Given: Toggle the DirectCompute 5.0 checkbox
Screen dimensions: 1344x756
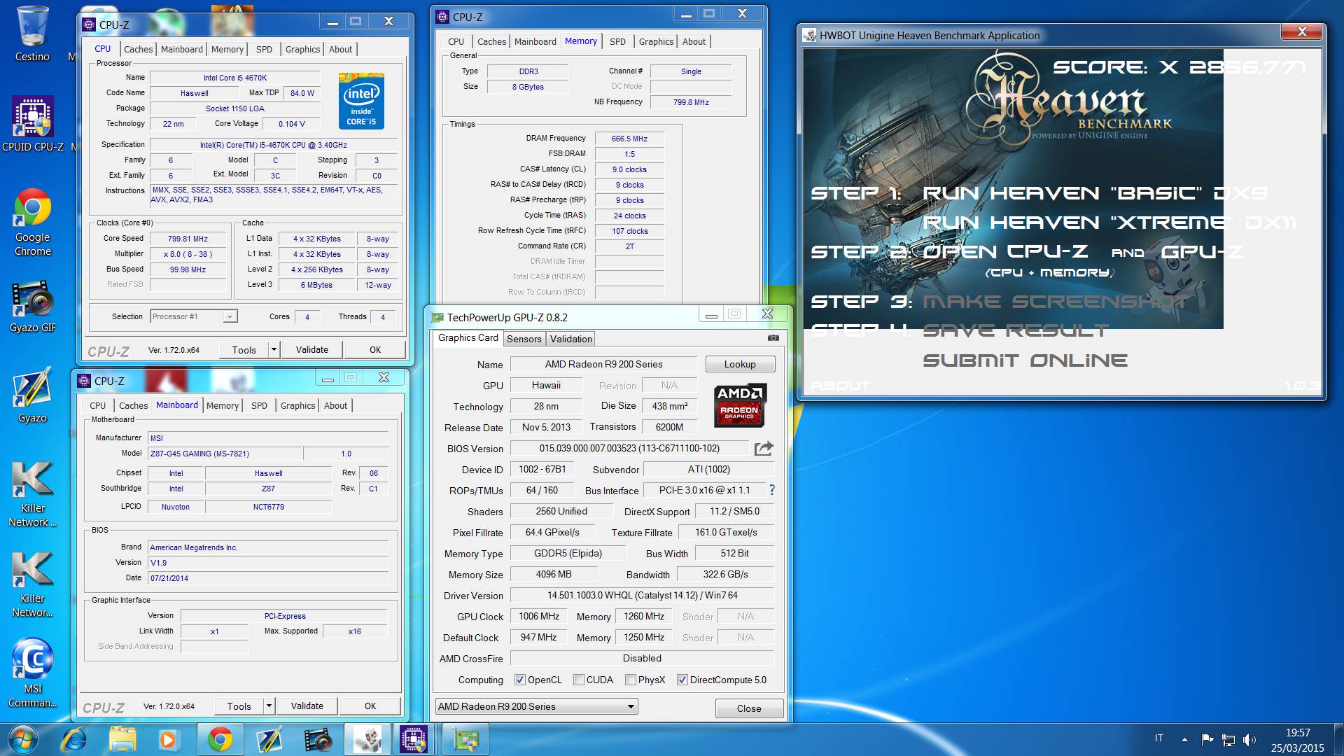Looking at the screenshot, I should point(682,680).
